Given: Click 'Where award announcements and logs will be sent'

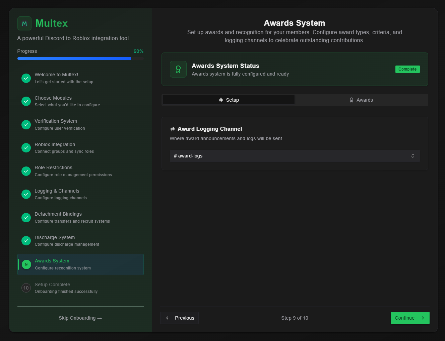Looking at the screenshot, I should (226, 138).
